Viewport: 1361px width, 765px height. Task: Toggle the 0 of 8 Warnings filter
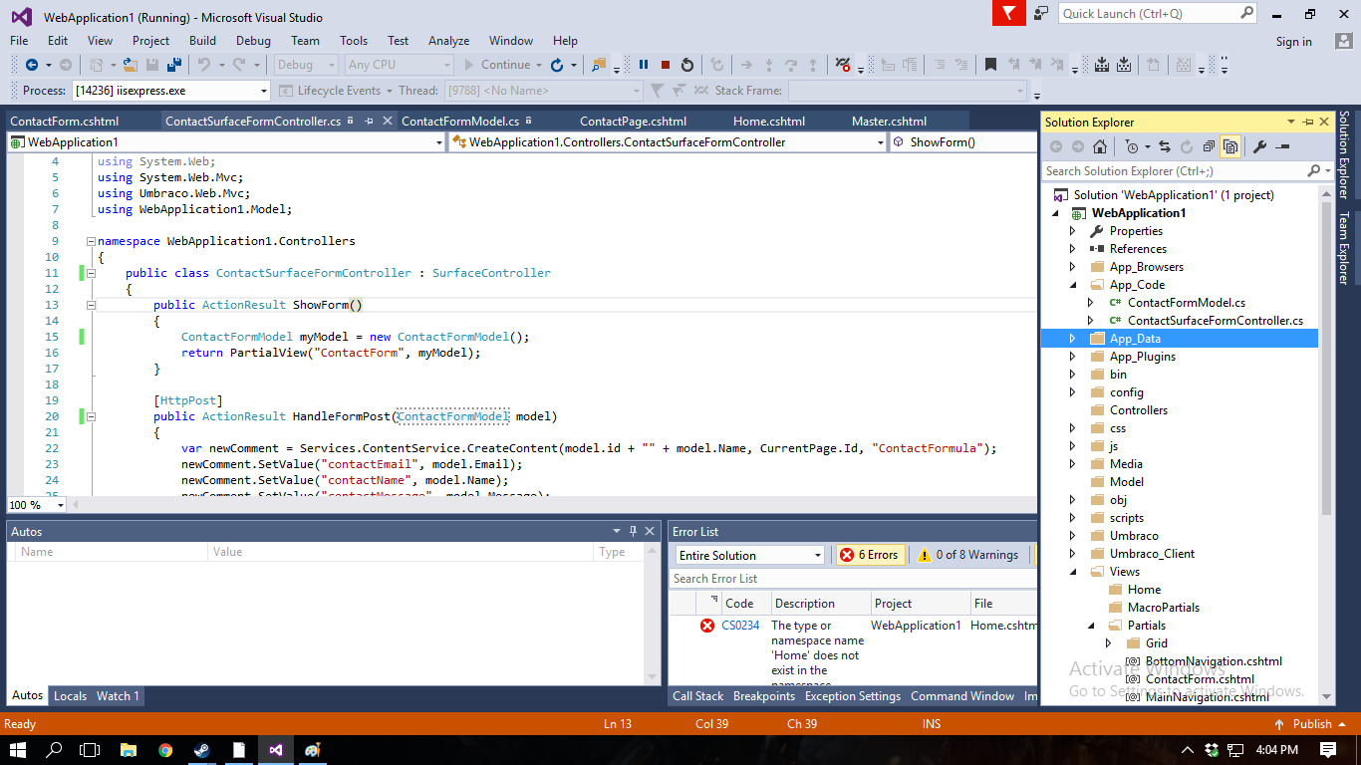(968, 555)
